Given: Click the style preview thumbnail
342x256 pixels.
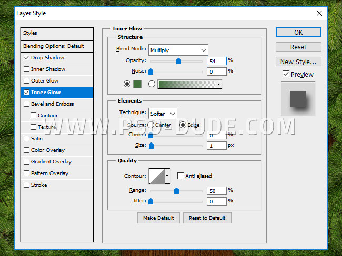Looking at the screenshot, I should 298,98.
